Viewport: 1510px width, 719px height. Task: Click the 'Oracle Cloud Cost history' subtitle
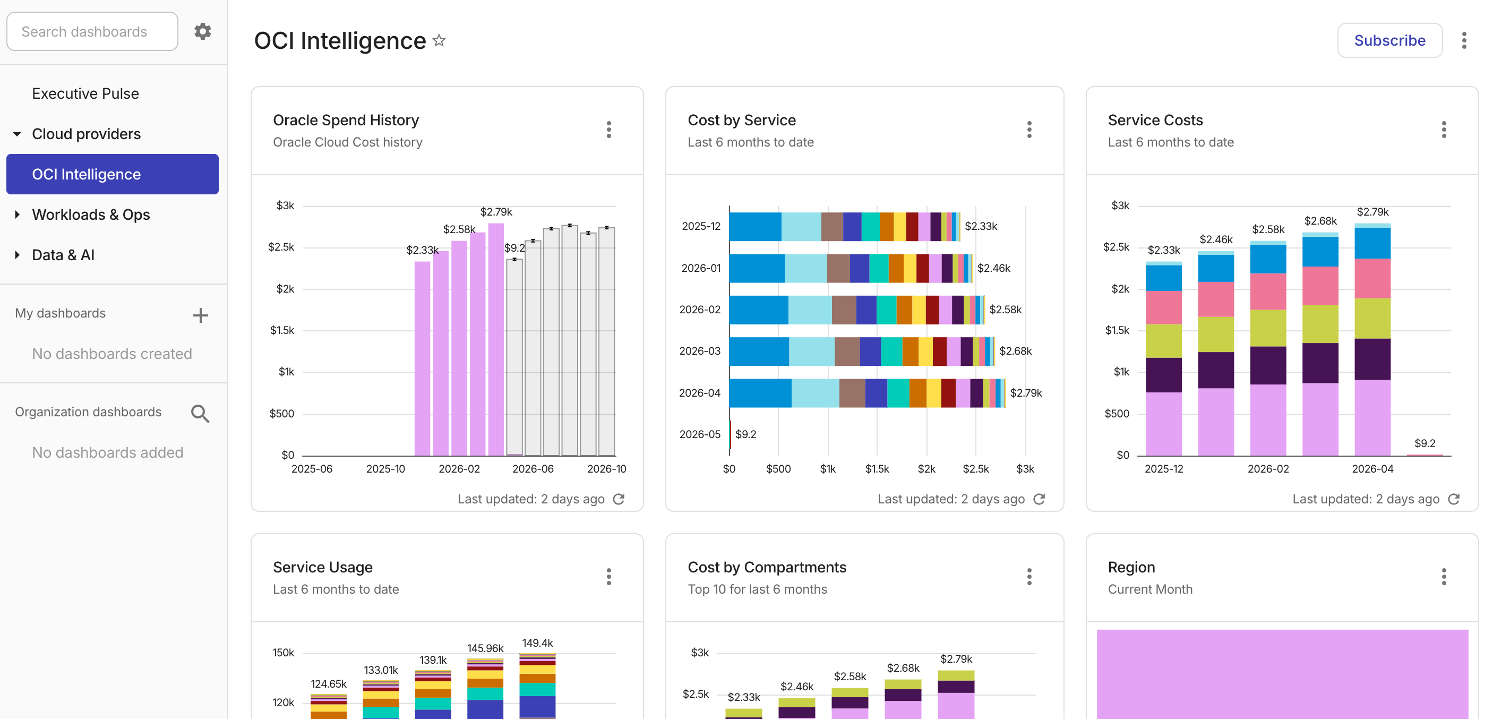coord(348,142)
